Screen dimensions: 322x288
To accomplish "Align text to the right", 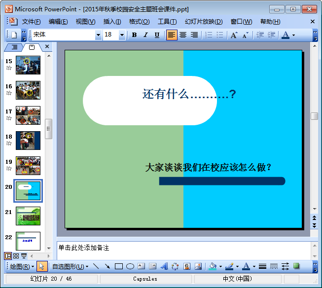I will click(194, 35).
